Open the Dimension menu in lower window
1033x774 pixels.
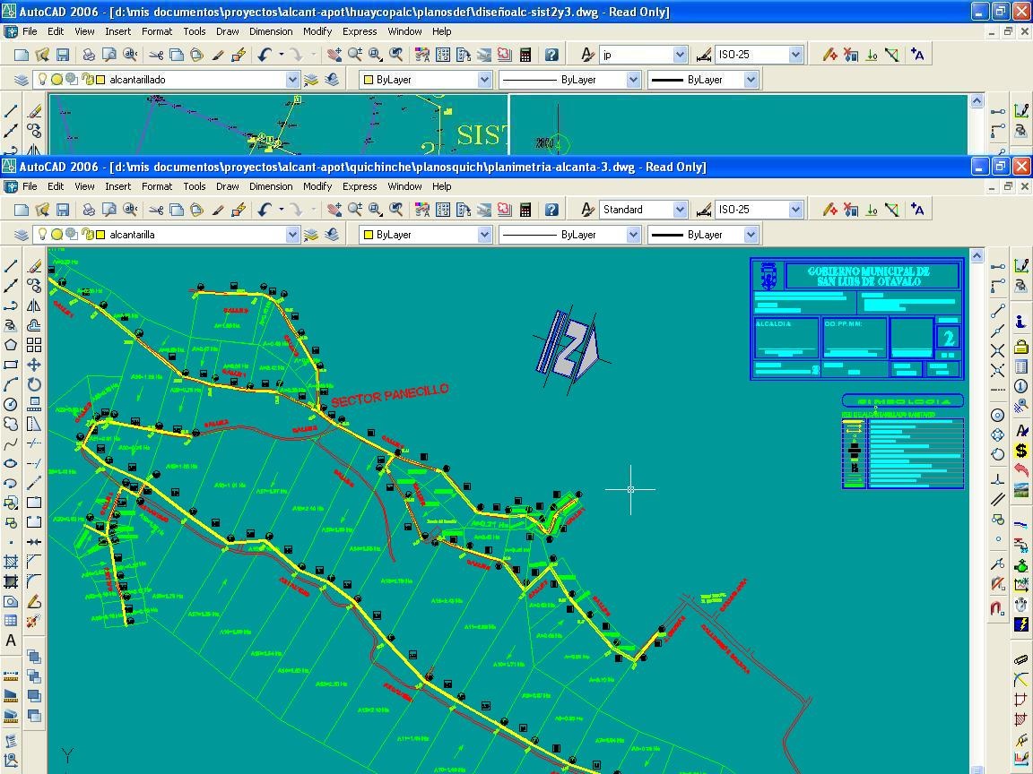point(270,186)
